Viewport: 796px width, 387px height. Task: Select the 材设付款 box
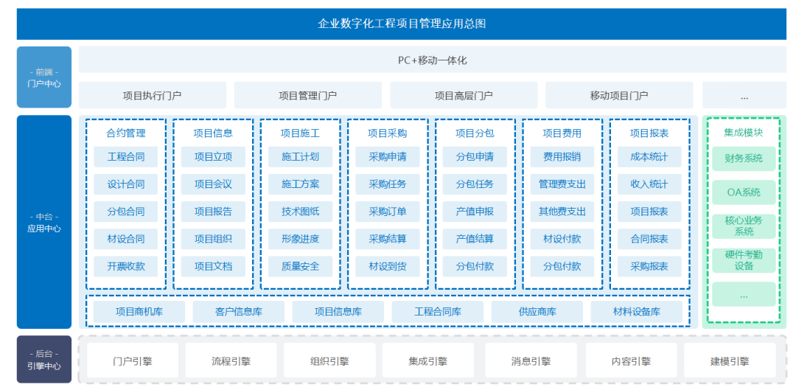(x=562, y=239)
